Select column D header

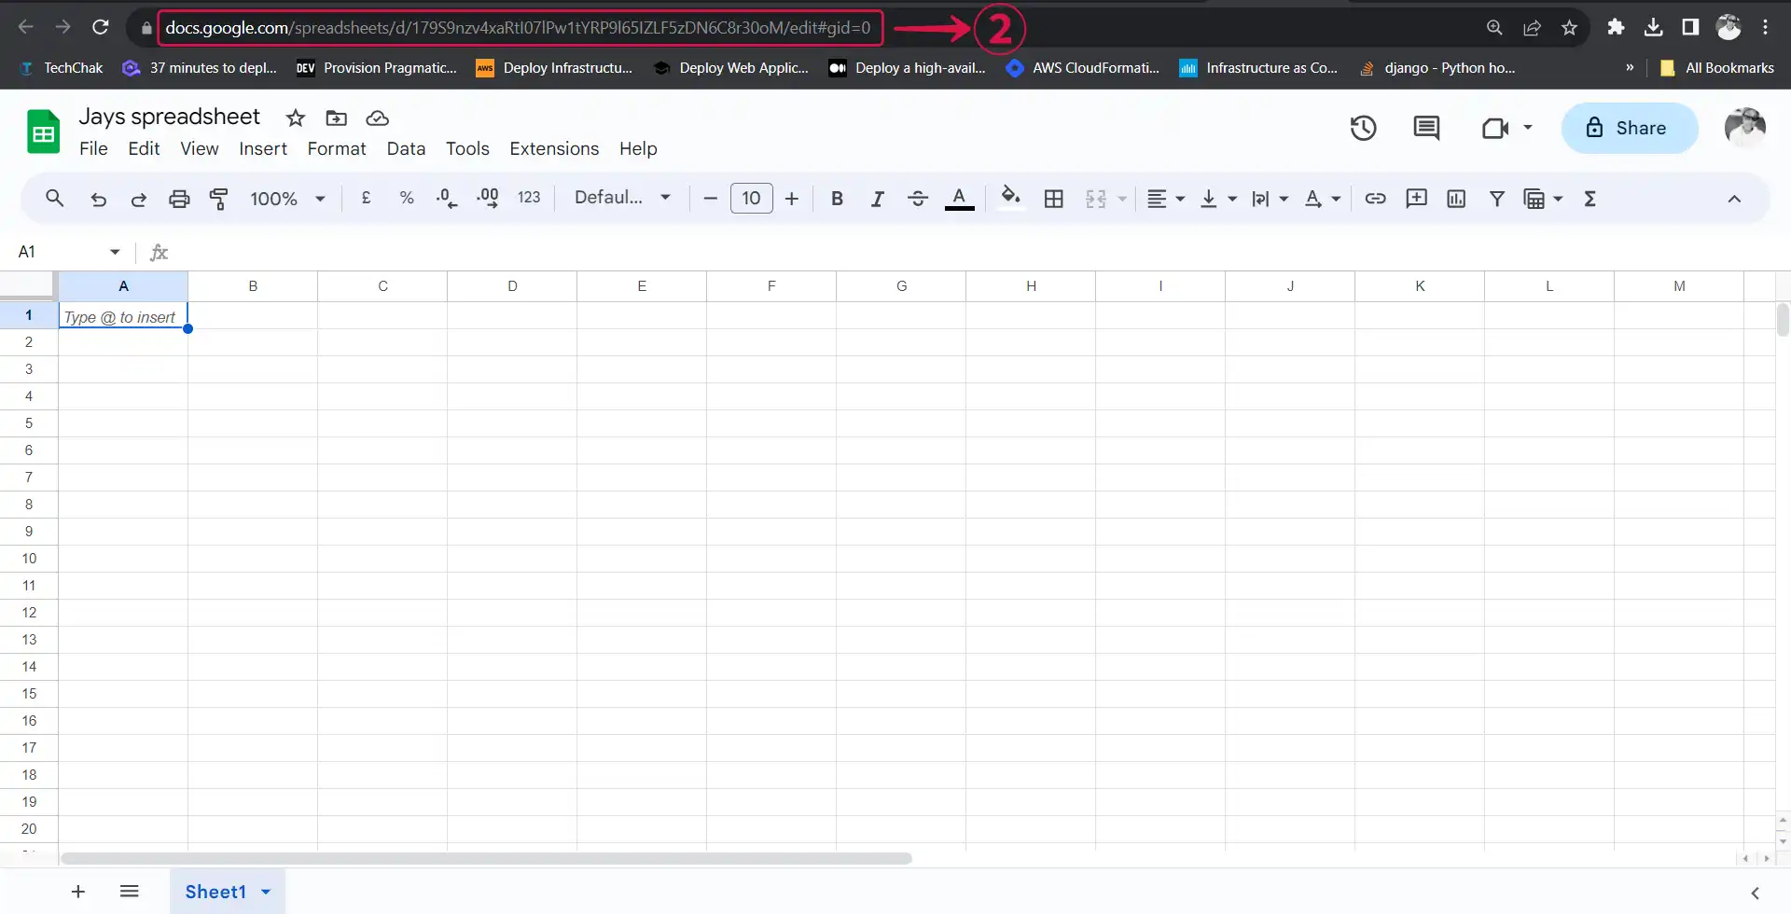[x=512, y=286]
